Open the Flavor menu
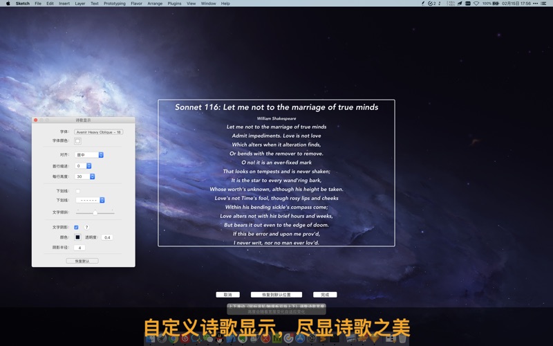Image resolution: width=553 pixels, height=346 pixels. pyautogui.click(x=136, y=3)
